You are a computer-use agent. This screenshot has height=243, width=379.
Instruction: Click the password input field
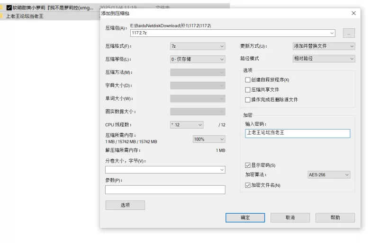(x=298, y=133)
